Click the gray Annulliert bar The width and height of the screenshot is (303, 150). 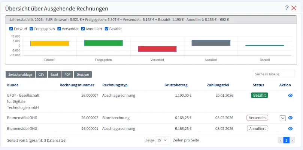point(211,43)
